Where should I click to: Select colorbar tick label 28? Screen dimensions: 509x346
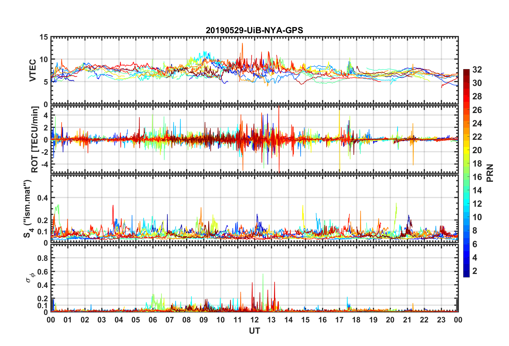pos(477,96)
